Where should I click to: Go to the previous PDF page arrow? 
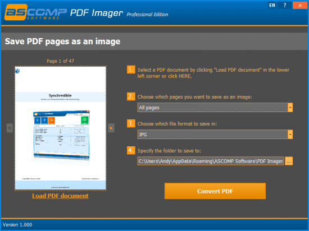click(x=10, y=128)
